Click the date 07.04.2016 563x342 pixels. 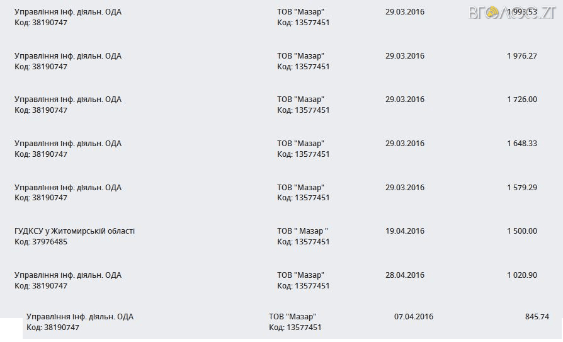tap(414, 317)
